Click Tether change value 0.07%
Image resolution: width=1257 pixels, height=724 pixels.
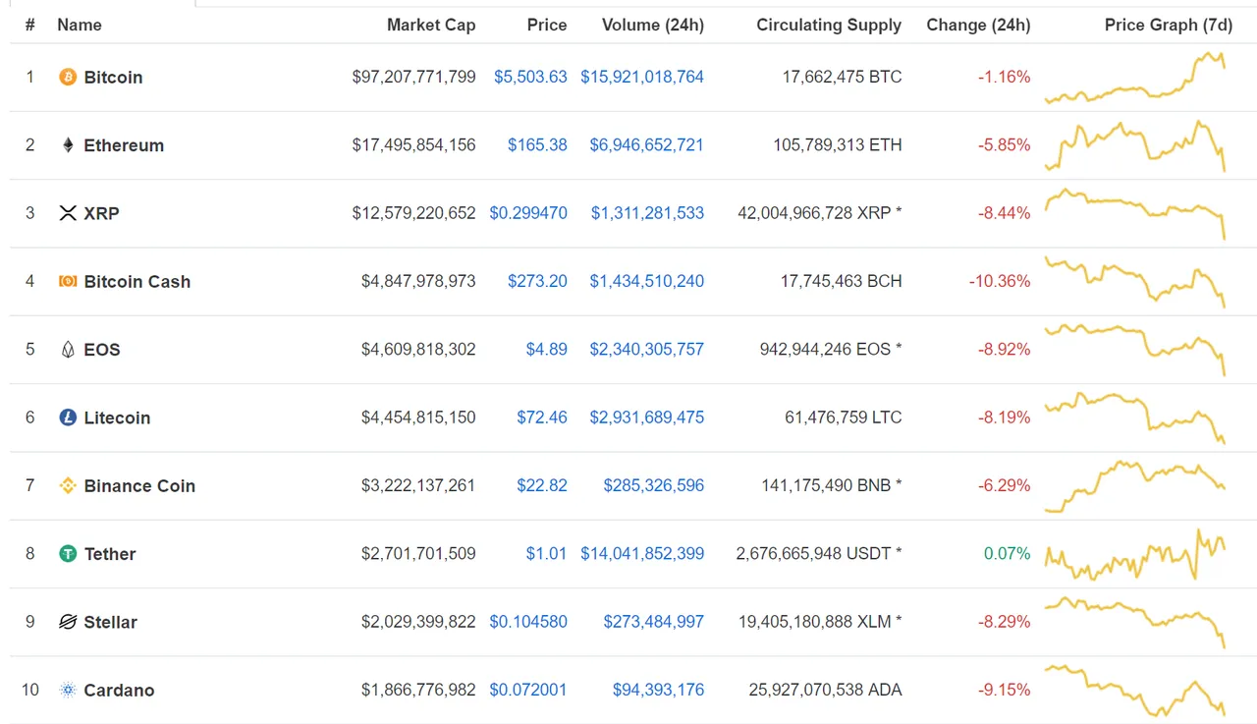(1008, 553)
